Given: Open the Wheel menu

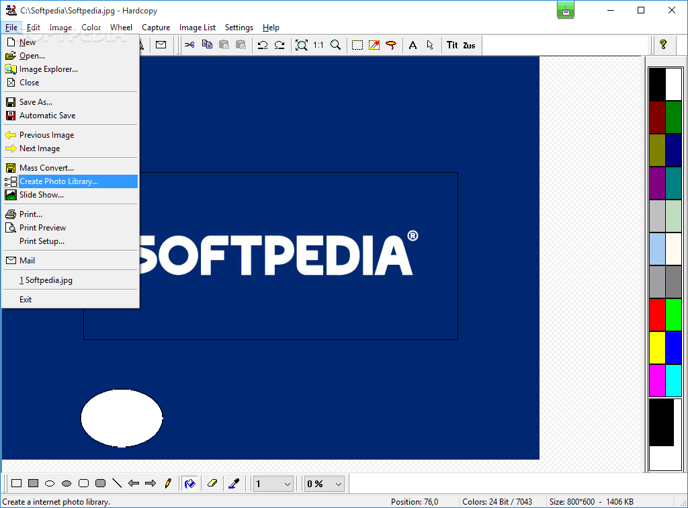Looking at the screenshot, I should [121, 27].
